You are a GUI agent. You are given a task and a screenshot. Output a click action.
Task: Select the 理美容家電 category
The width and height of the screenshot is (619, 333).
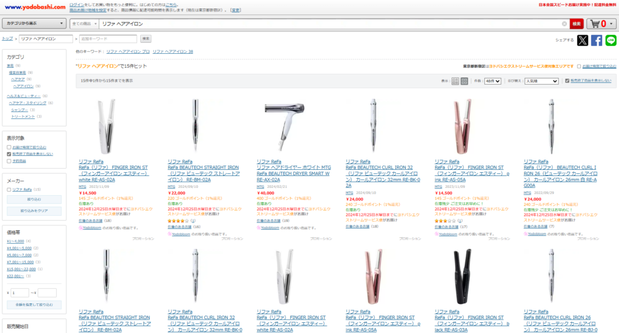coord(18,73)
